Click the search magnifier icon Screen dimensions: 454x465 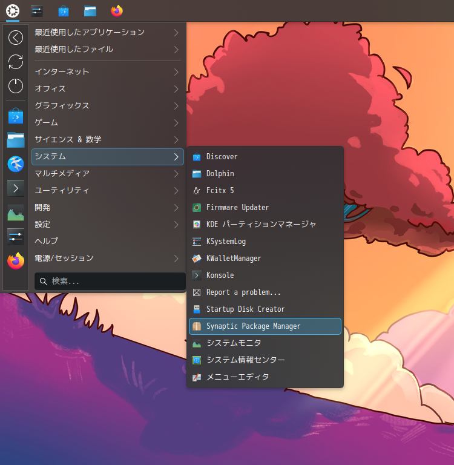[44, 282]
